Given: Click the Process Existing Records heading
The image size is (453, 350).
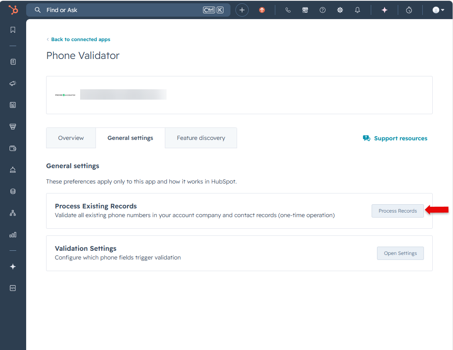Looking at the screenshot, I should point(96,206).
